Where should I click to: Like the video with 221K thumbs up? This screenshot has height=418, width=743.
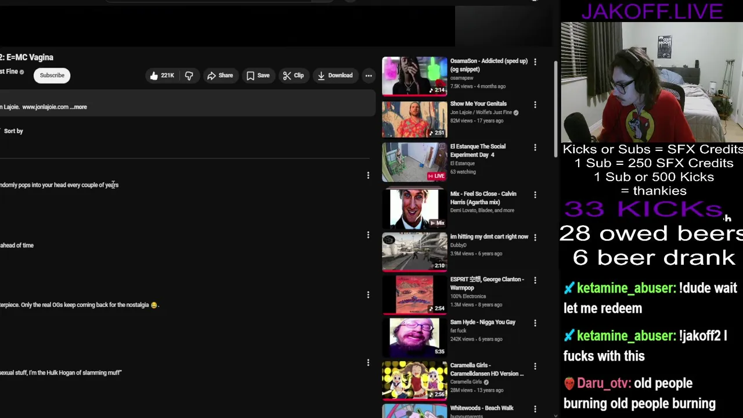click(x=161, y=75)
